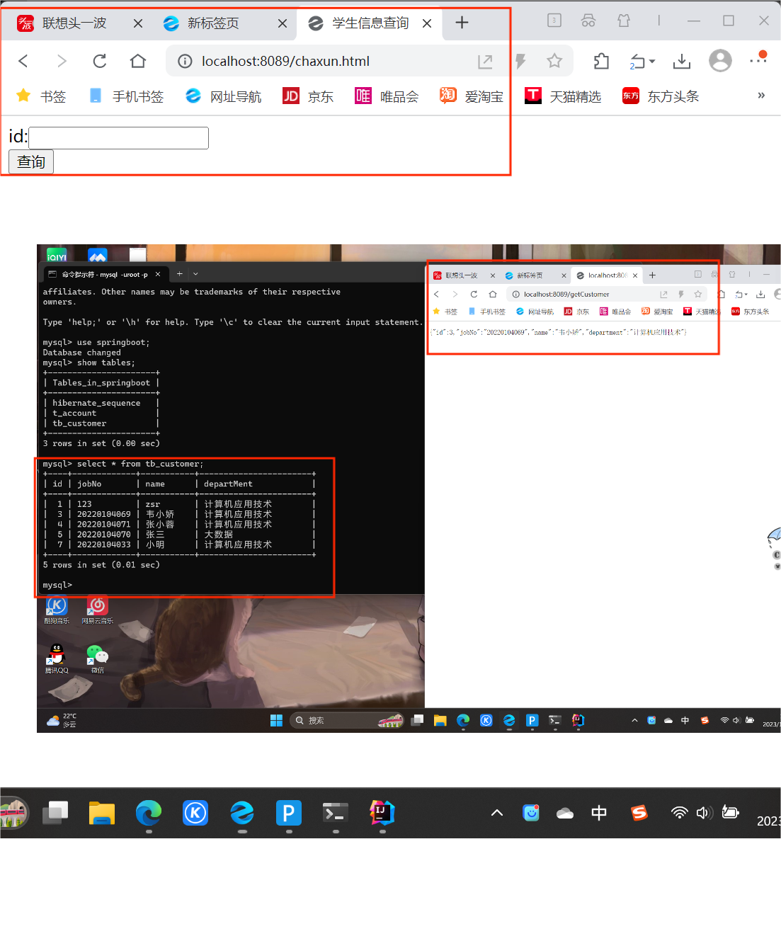Show hidden tray icons chevron in bottom taskbar
781x941 pixels.
(x=497, y=813)
